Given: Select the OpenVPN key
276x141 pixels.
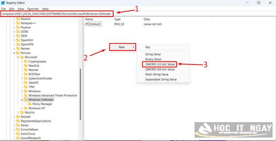Looking at the screenshot, I should (x=27, y=45).
